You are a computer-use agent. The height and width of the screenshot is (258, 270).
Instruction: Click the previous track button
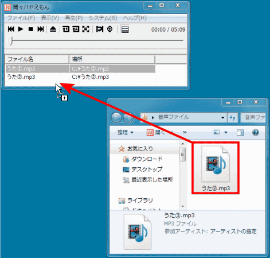click(x=11, y=29)
